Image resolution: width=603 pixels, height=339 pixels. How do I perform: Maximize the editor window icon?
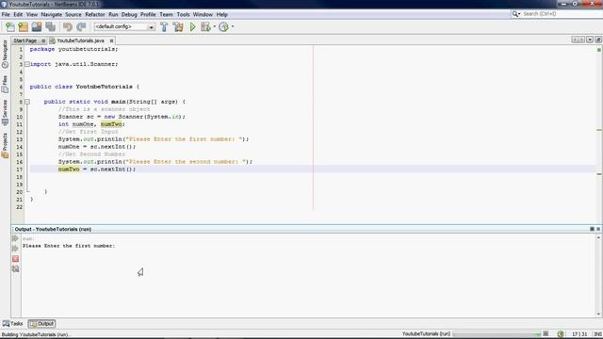click(598, 40)
